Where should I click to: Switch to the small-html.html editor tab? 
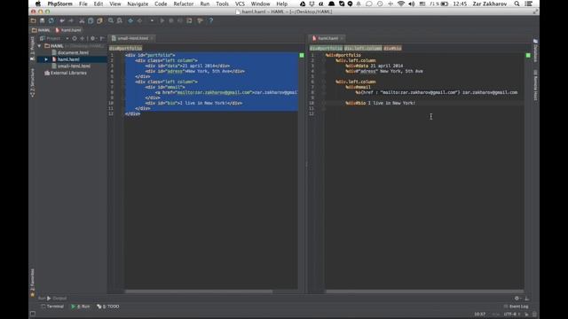pyautogui.click(x=132, y=38)
